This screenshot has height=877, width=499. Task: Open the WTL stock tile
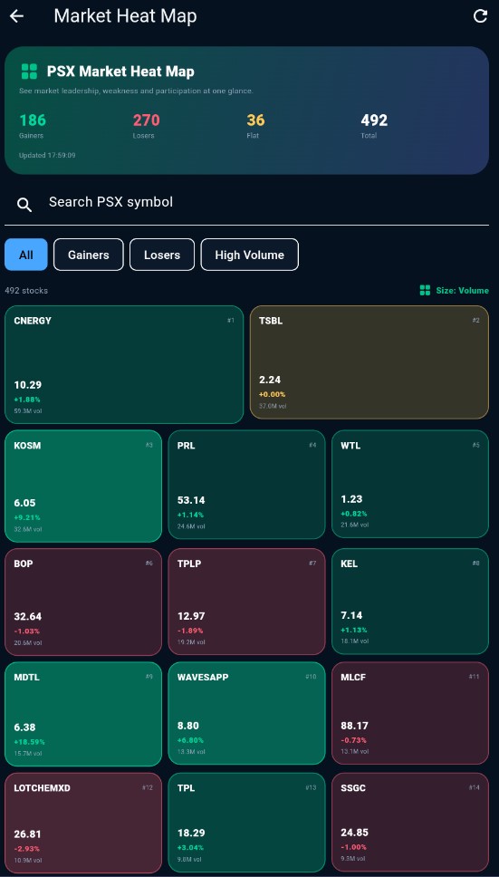(410, 484)
